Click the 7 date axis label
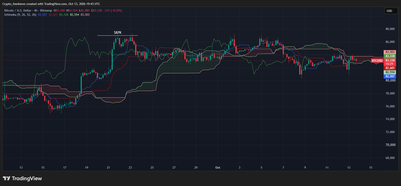Viewport: 401px width, 186px height. coord(284,168)
